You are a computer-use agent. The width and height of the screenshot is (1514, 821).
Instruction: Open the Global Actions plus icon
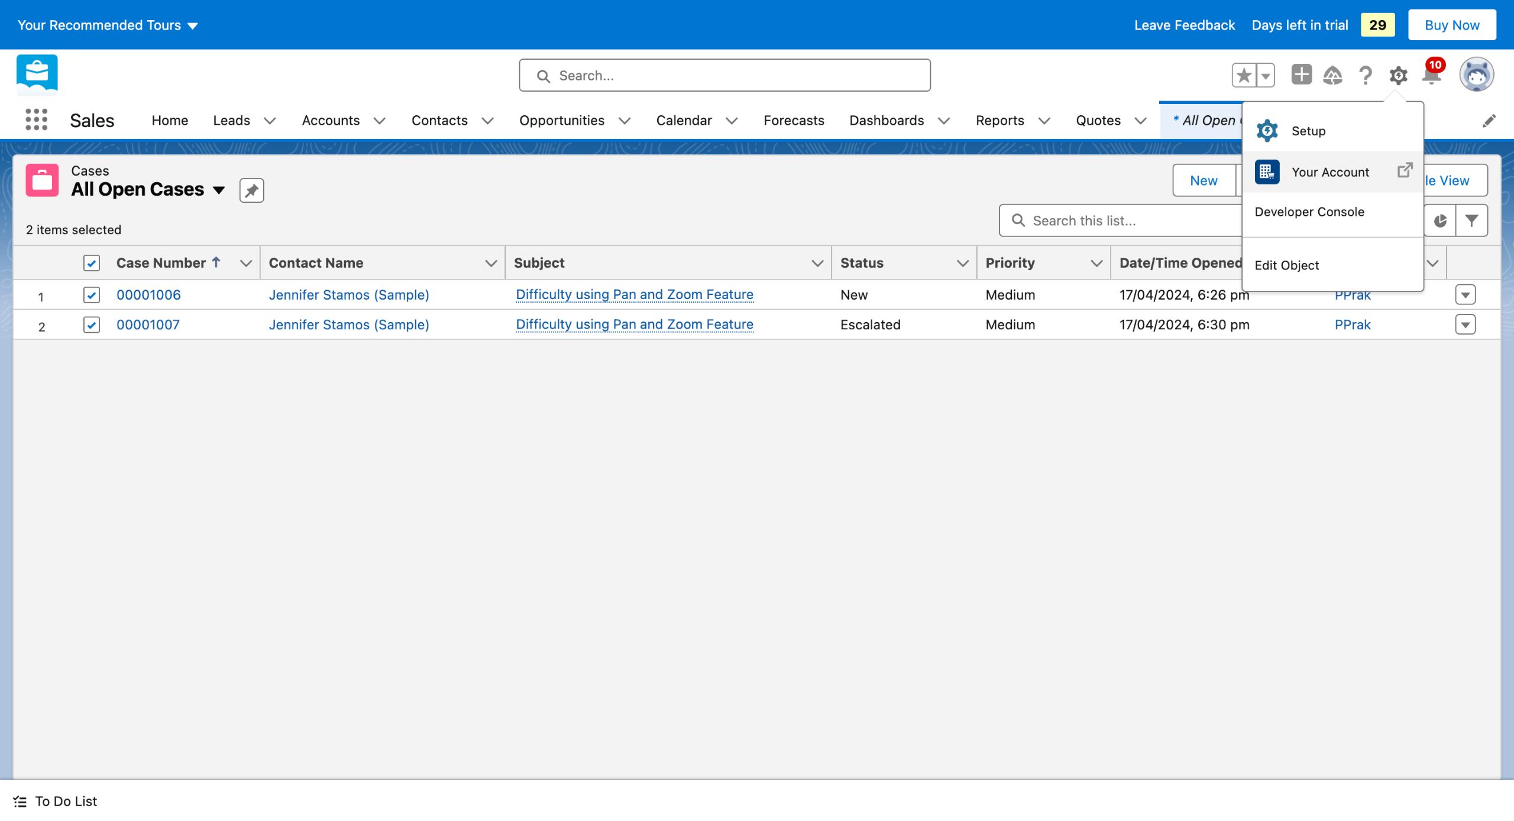[1301, 75]
